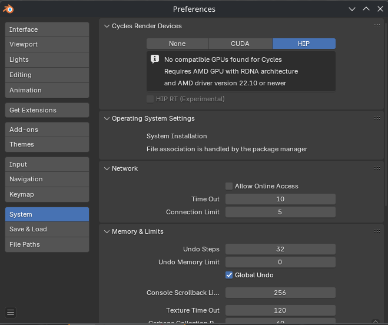Click the info icon in the GPU message
The width and height of the screenshot is (388, 325).
click(x=155, y=59)
